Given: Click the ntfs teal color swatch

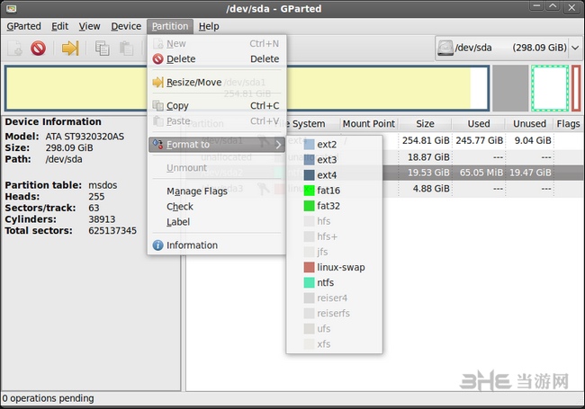Looking at the screenshot, I should pos(309,282).
